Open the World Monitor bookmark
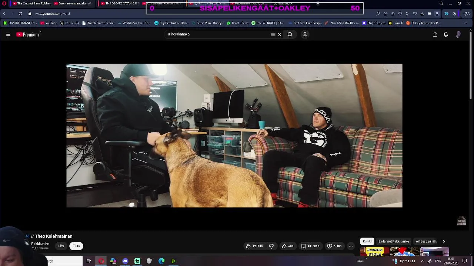This screenshot has height=266, width=474. 134,23
